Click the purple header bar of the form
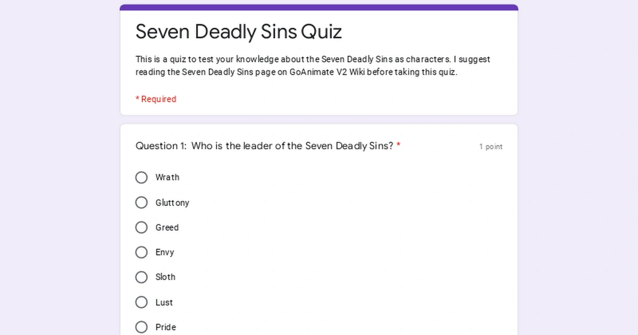The width and height of the screenshot is (638, 335). [x=319, y=6]
